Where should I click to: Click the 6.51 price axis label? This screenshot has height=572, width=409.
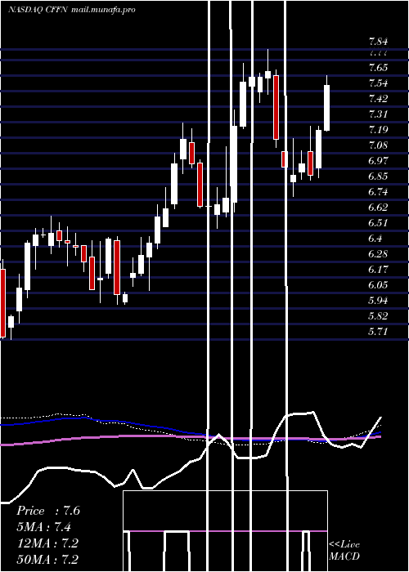[x=378, y=223]
